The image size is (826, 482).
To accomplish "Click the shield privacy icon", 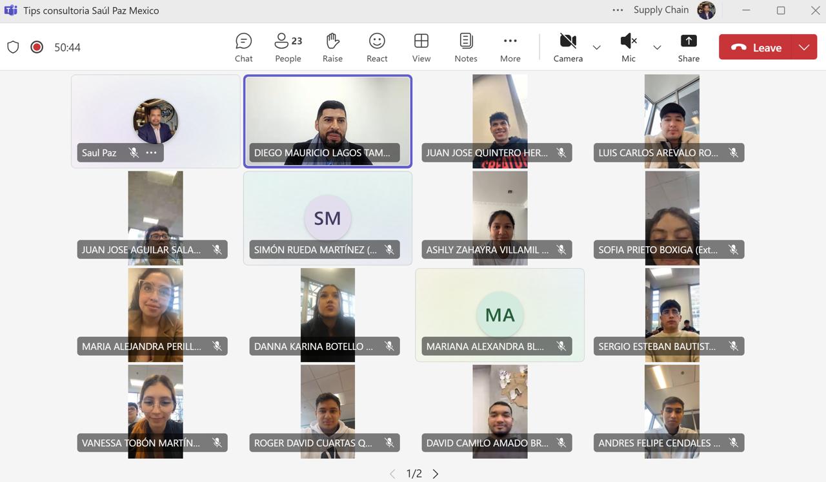I will 13,47.
